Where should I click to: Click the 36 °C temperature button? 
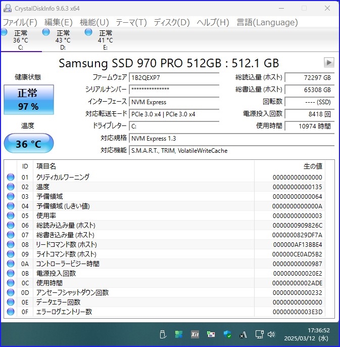(x=29, y=144)
